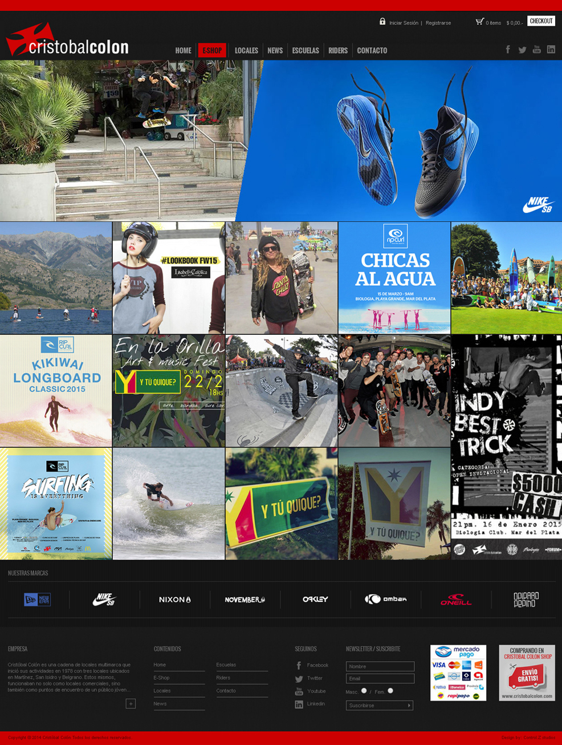Click the Email newsletter field

[380, 679]
